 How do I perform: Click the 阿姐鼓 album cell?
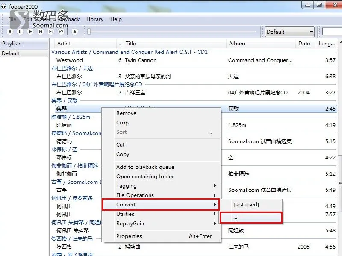(x=236, y=230)
